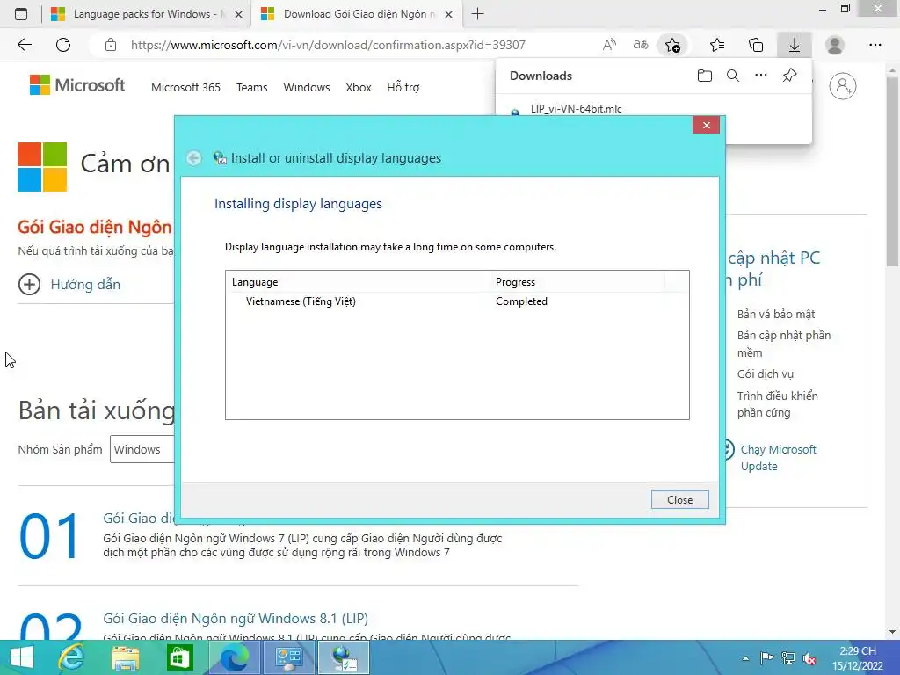
Task: Click the network tray icon
Action: [x=788, y=658]
